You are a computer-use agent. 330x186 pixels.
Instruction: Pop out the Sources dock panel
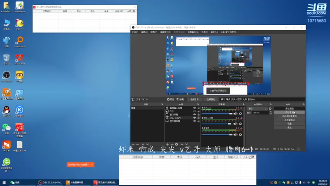pyautogui.click(x=198, y=105)
